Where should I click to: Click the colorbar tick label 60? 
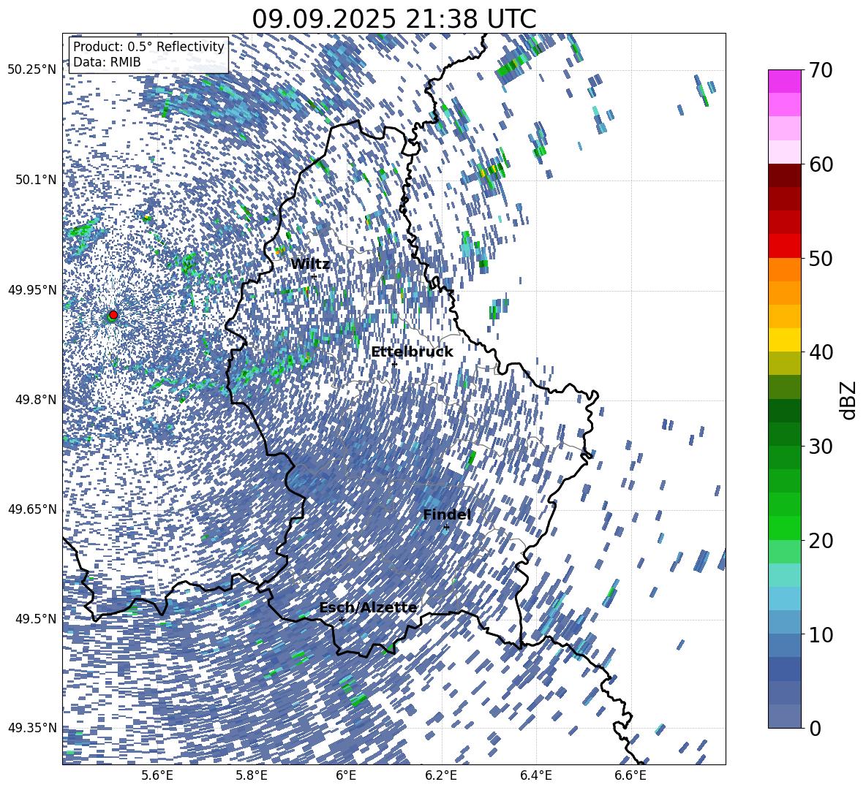click(x=821, y=164)
